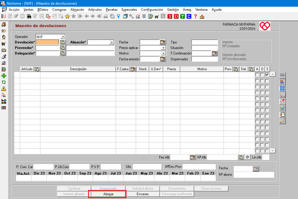Click the capsule pill sidebar icon

4,57
